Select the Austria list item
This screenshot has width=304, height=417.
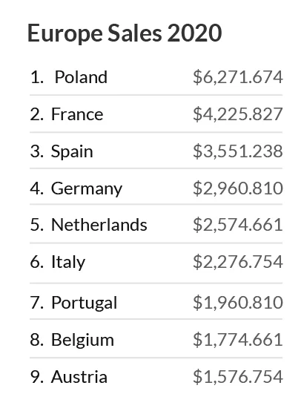[156, 377]
